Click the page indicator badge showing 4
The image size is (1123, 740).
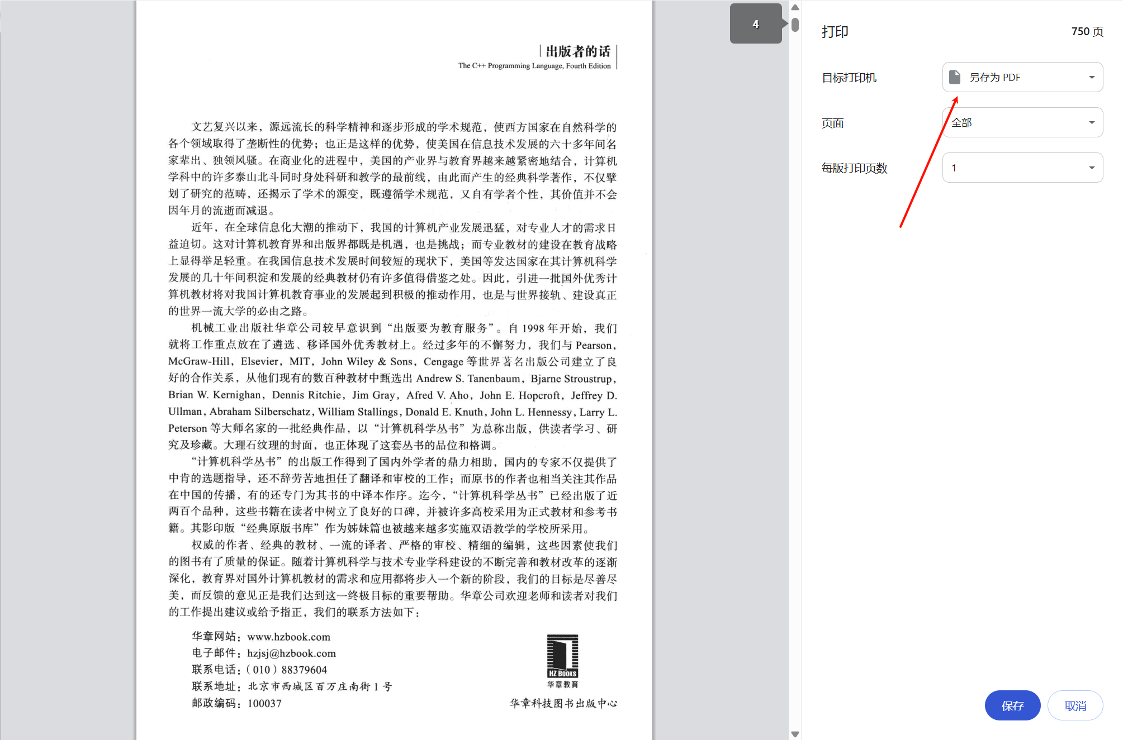(x=756, y=24)
